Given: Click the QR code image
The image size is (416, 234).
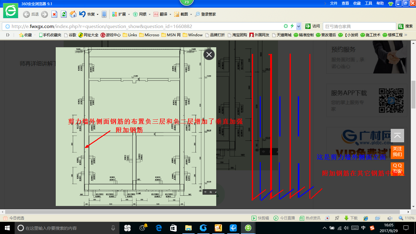Looking at the screenshot, I should click(x=391, y=101).
